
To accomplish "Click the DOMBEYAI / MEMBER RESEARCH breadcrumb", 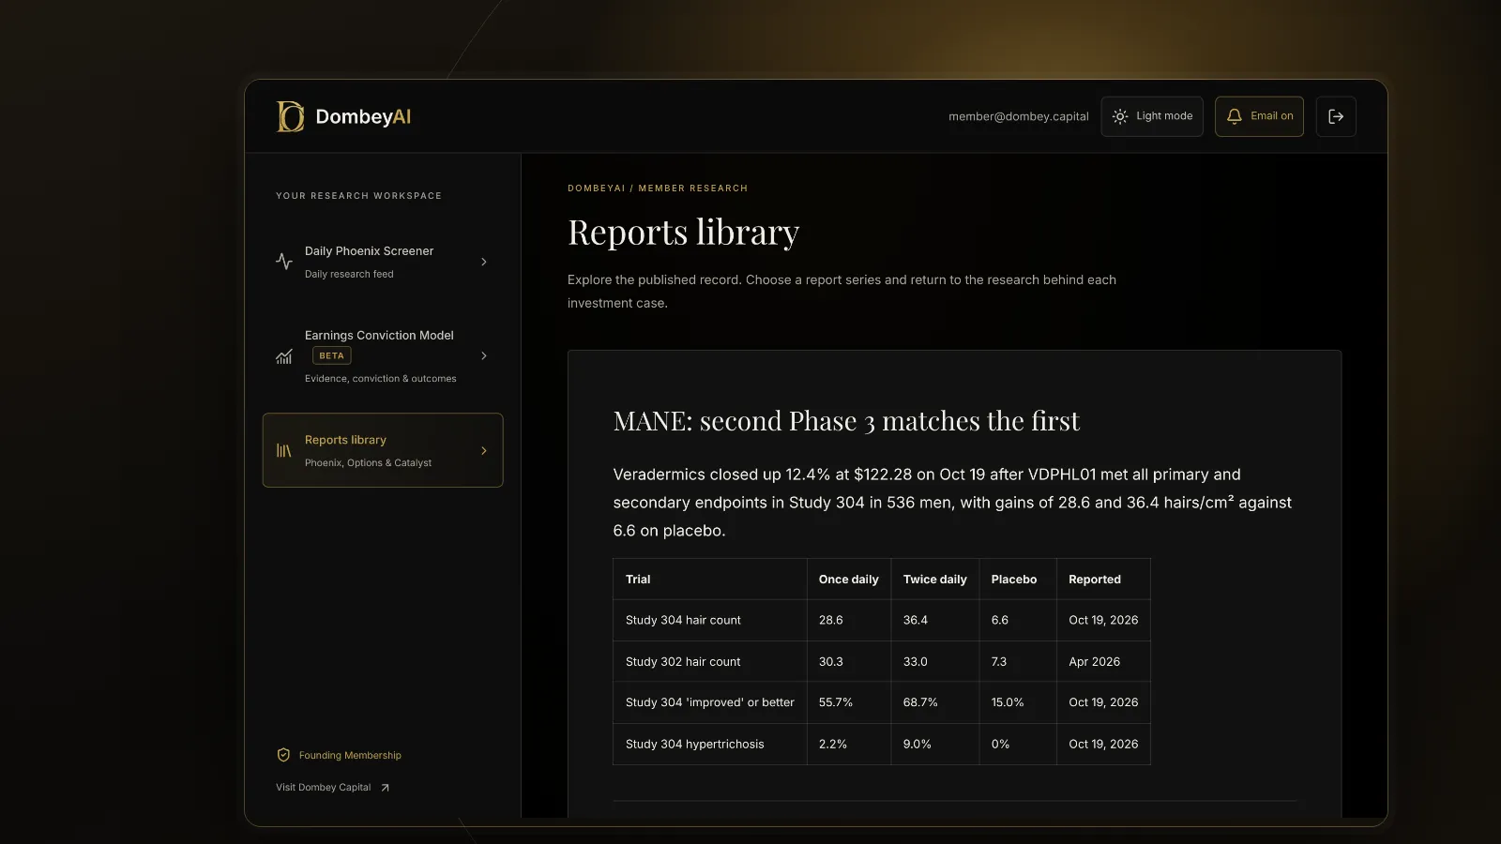I will pos(658,188).
